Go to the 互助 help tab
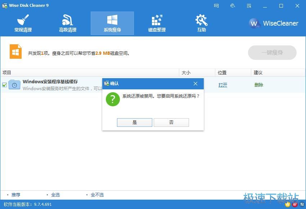The width and height of the screenshot is (306, 209). (201, 23)
